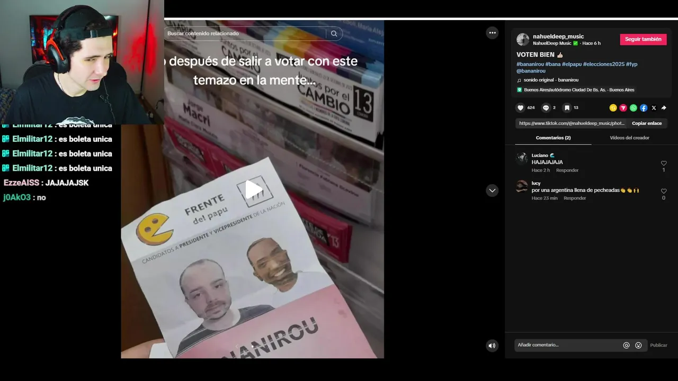Like Luciano's comment with heart

[x=664, y=164]
